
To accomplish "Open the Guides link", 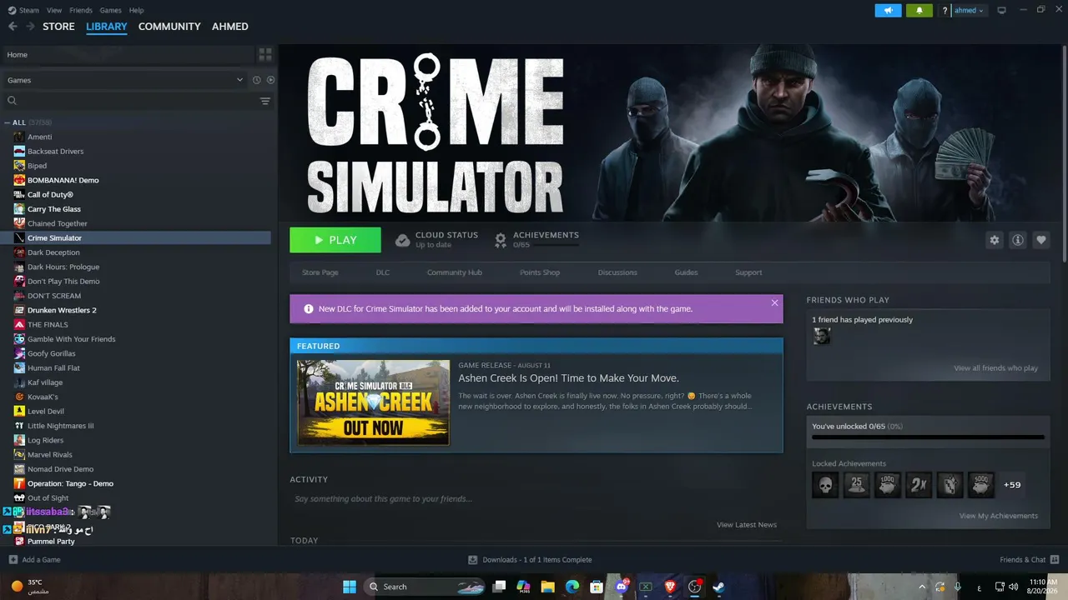I will coord(686,272).
